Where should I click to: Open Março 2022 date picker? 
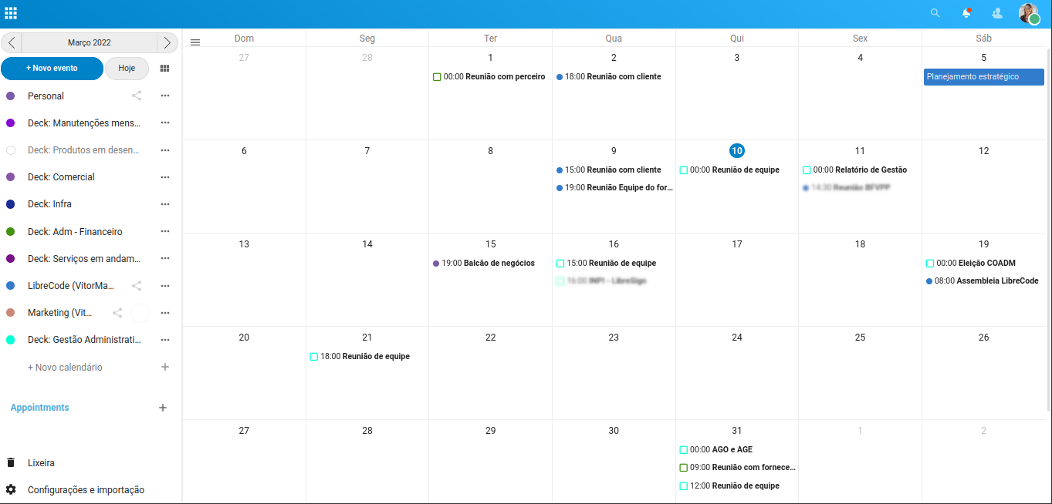[90, 42]
